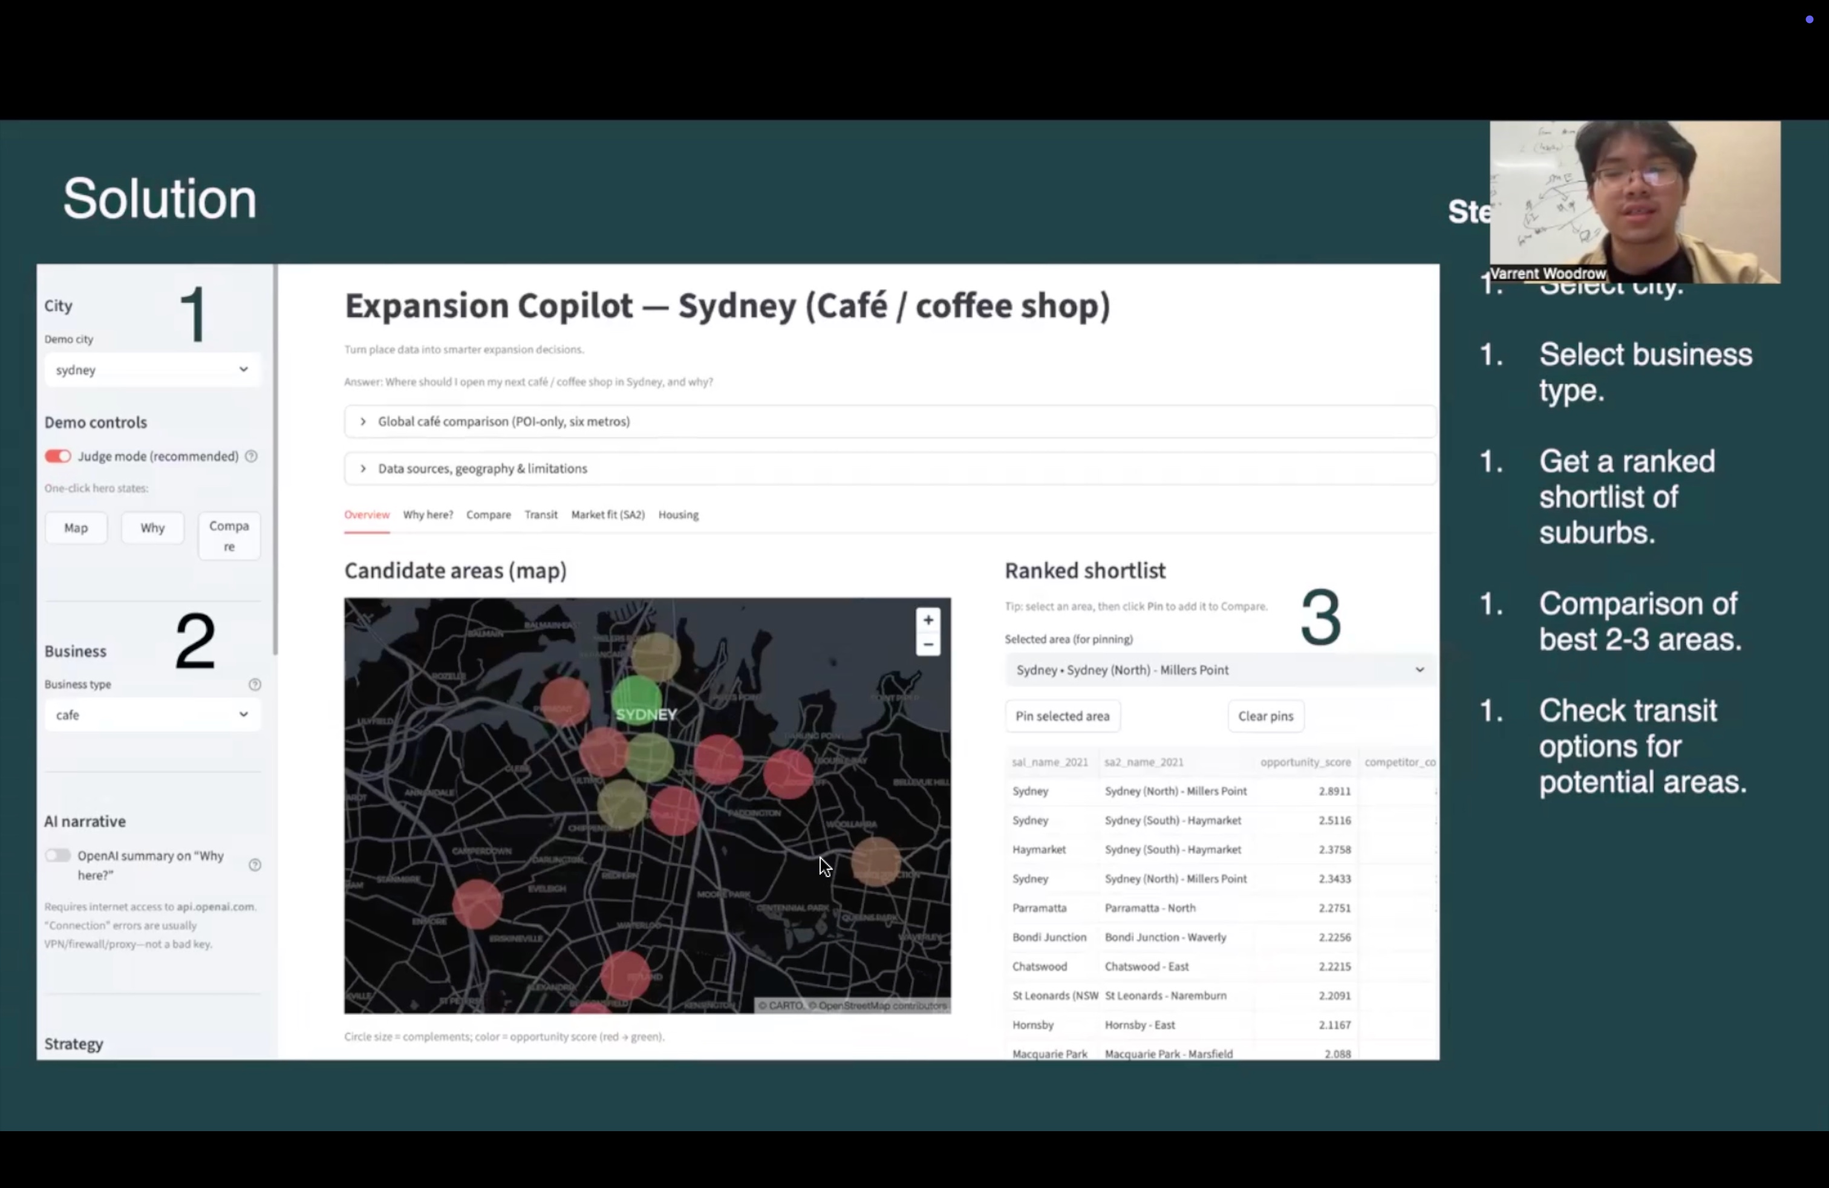Click the map zoom out minus icon
Screen dimensions: 1829x1188
coord(928,645)
